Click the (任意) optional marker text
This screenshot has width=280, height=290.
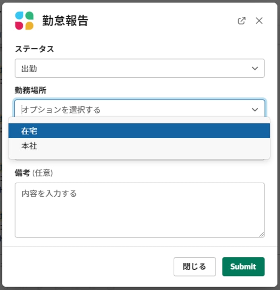pos(43,173)
